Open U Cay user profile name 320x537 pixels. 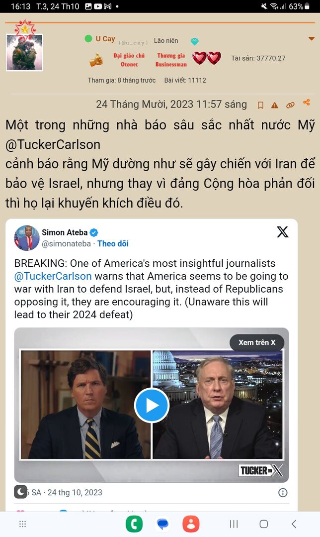105,39
